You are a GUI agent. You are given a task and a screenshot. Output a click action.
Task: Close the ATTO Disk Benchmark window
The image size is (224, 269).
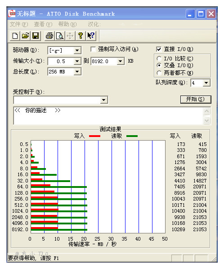tap(211, 14)
